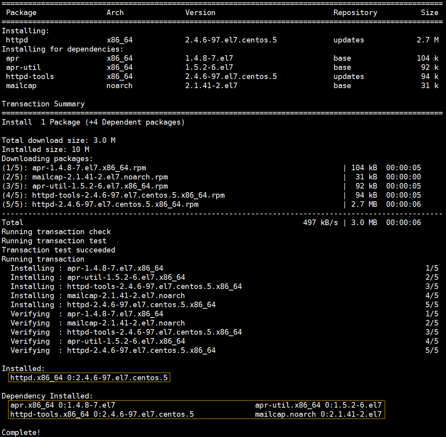Click the 'Version' column header
Viewport: 446px width, 437px height.
200,13
